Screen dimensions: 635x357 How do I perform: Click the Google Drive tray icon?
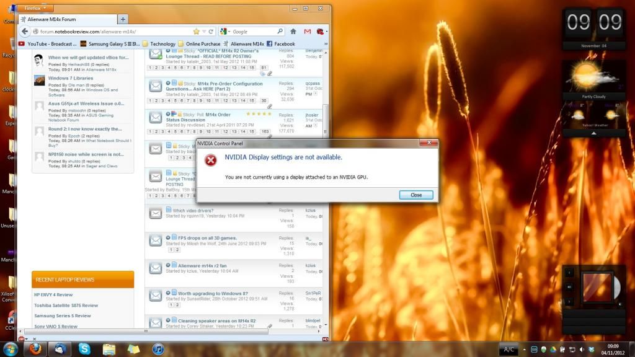click(553, 350)
